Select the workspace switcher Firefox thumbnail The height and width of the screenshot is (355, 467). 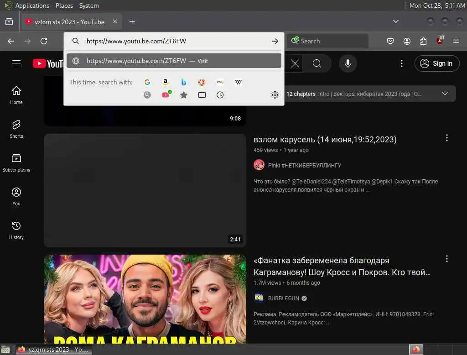tap(416, 350)
